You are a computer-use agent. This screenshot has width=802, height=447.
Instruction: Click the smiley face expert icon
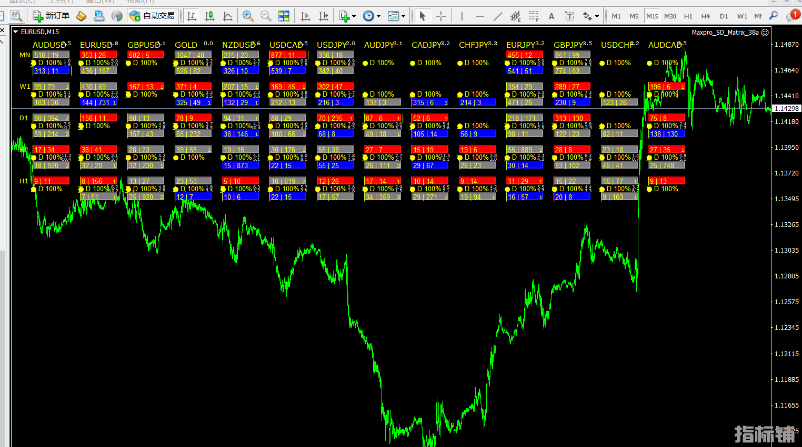pyautogui.click(x=765, y=33)
